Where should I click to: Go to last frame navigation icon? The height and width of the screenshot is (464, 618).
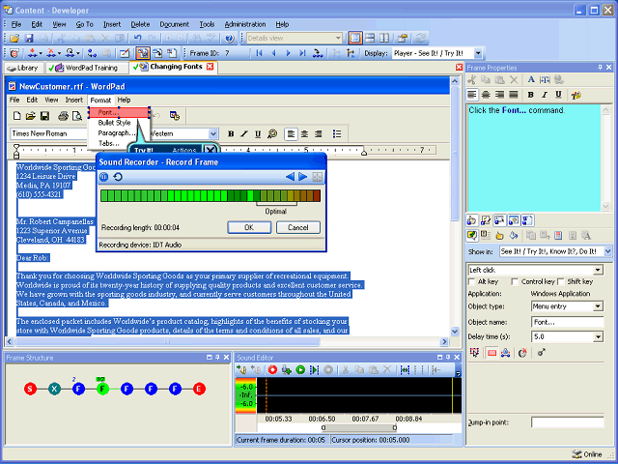click(x=302, y=53)
